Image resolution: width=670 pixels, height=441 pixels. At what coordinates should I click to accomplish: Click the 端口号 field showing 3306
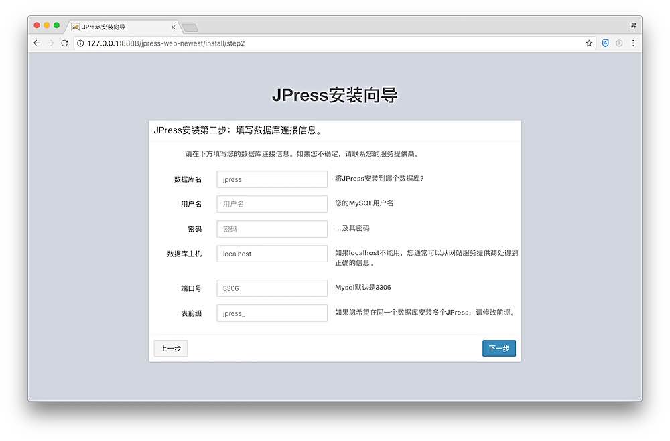272,288
